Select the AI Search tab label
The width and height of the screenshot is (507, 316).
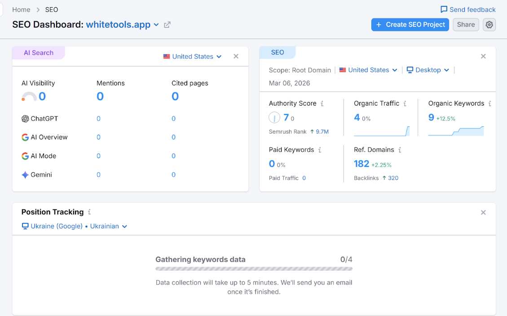[39, 53]
